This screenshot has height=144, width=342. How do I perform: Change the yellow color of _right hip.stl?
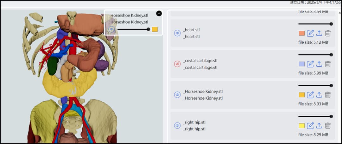302,126
